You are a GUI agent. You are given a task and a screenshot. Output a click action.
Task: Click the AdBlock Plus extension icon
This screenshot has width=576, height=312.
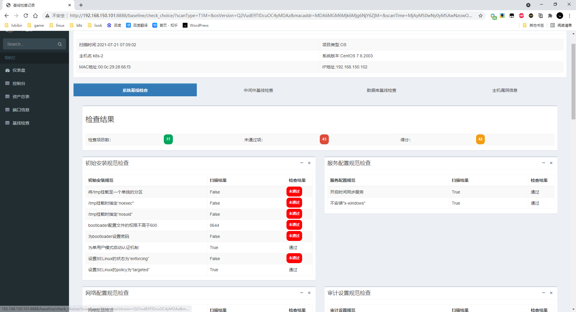click(x=521, y=16)
